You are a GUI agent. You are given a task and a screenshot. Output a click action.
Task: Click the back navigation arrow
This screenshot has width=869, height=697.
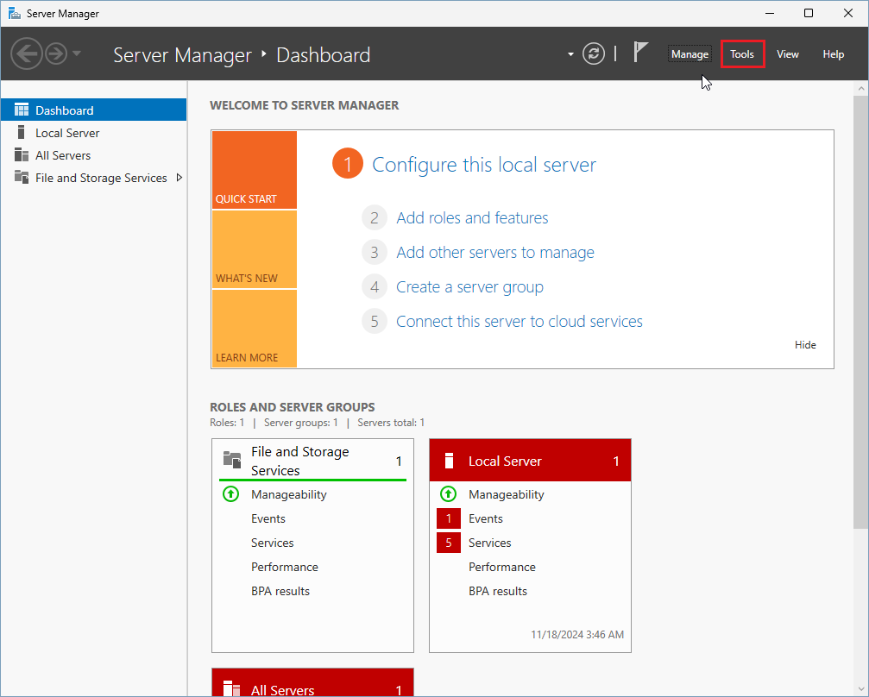pyautogui.click(x=27, y=53)
